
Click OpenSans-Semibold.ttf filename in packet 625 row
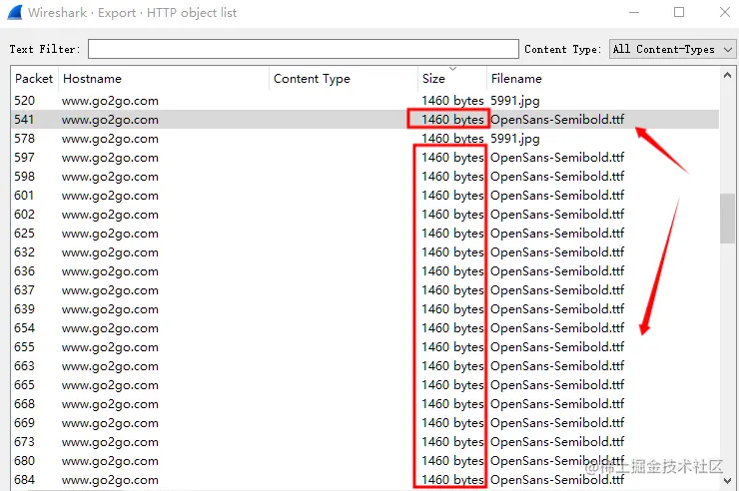[557, 233]
